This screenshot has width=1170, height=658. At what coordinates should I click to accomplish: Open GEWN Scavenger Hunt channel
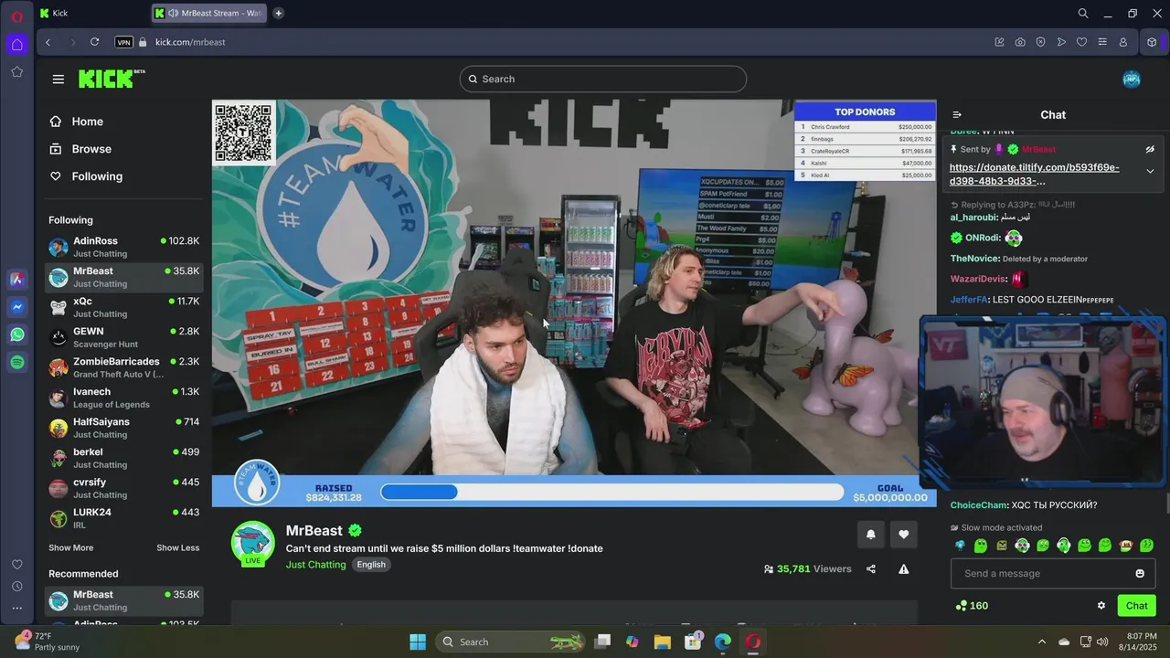(x=124, y=337)
